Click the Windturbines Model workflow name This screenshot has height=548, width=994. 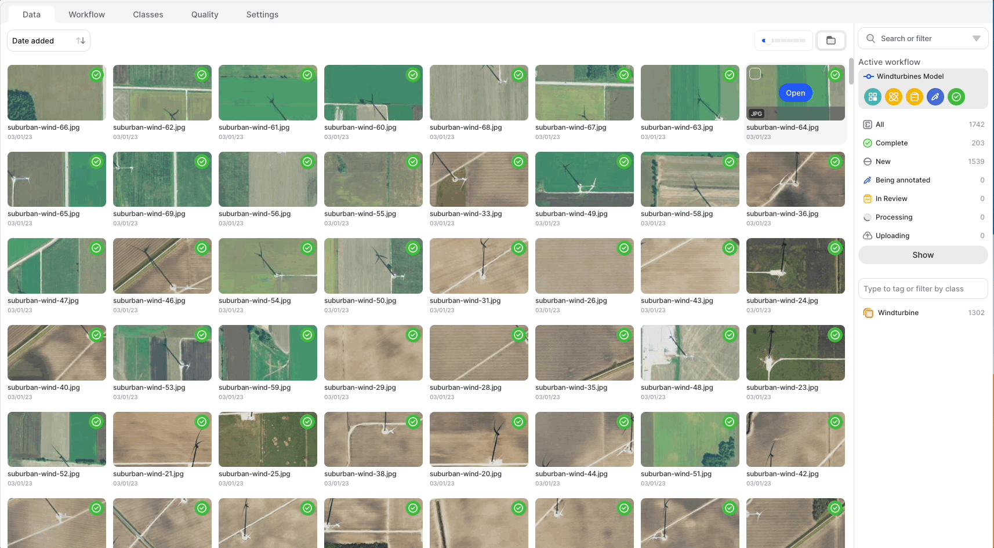910,76
